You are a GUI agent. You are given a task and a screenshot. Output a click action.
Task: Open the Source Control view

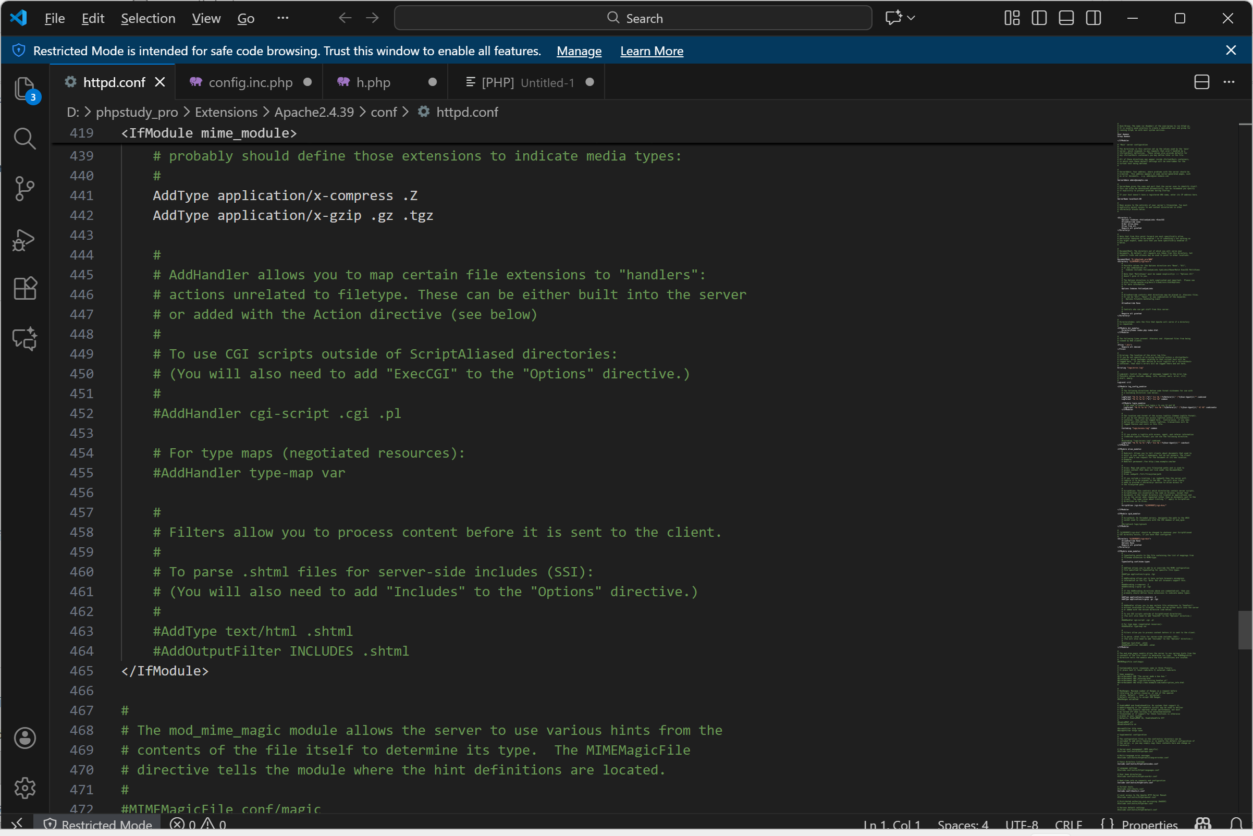pos(24,188)
